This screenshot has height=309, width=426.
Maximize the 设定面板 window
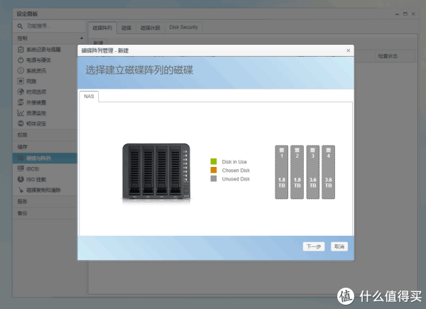pyautogui.click(x=405, y=14)
